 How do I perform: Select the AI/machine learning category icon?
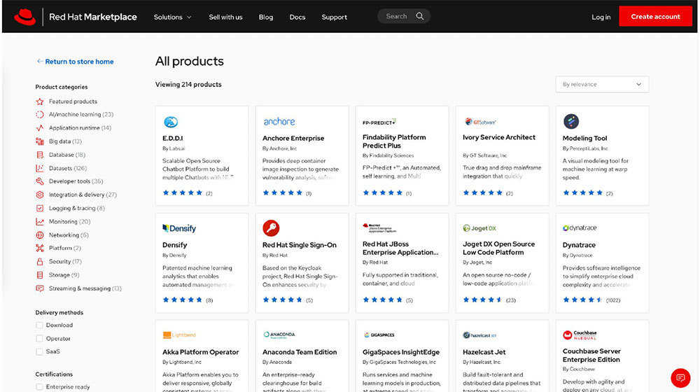pyautogui.click(x=40, y=115)
